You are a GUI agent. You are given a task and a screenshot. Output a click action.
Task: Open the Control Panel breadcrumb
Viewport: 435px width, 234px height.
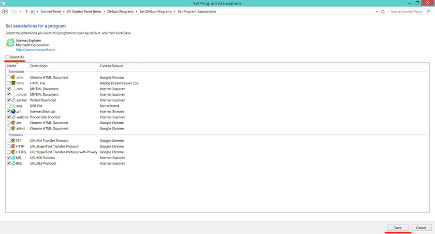(x=50, y=12)
